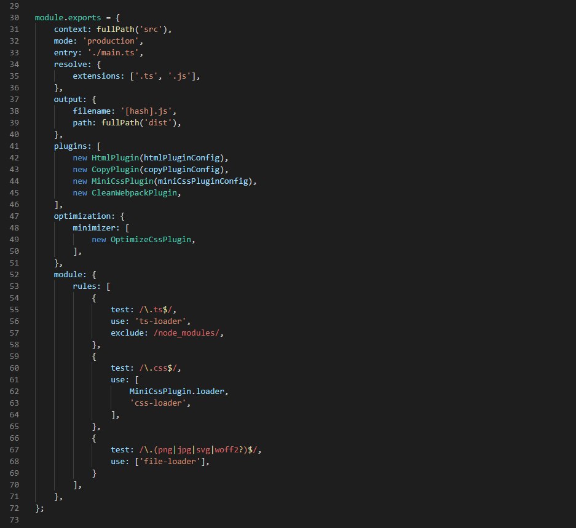Screen dimensions: 576x528
Task: Click line number 41 in the gutter
Action: [x=14, y=146]
